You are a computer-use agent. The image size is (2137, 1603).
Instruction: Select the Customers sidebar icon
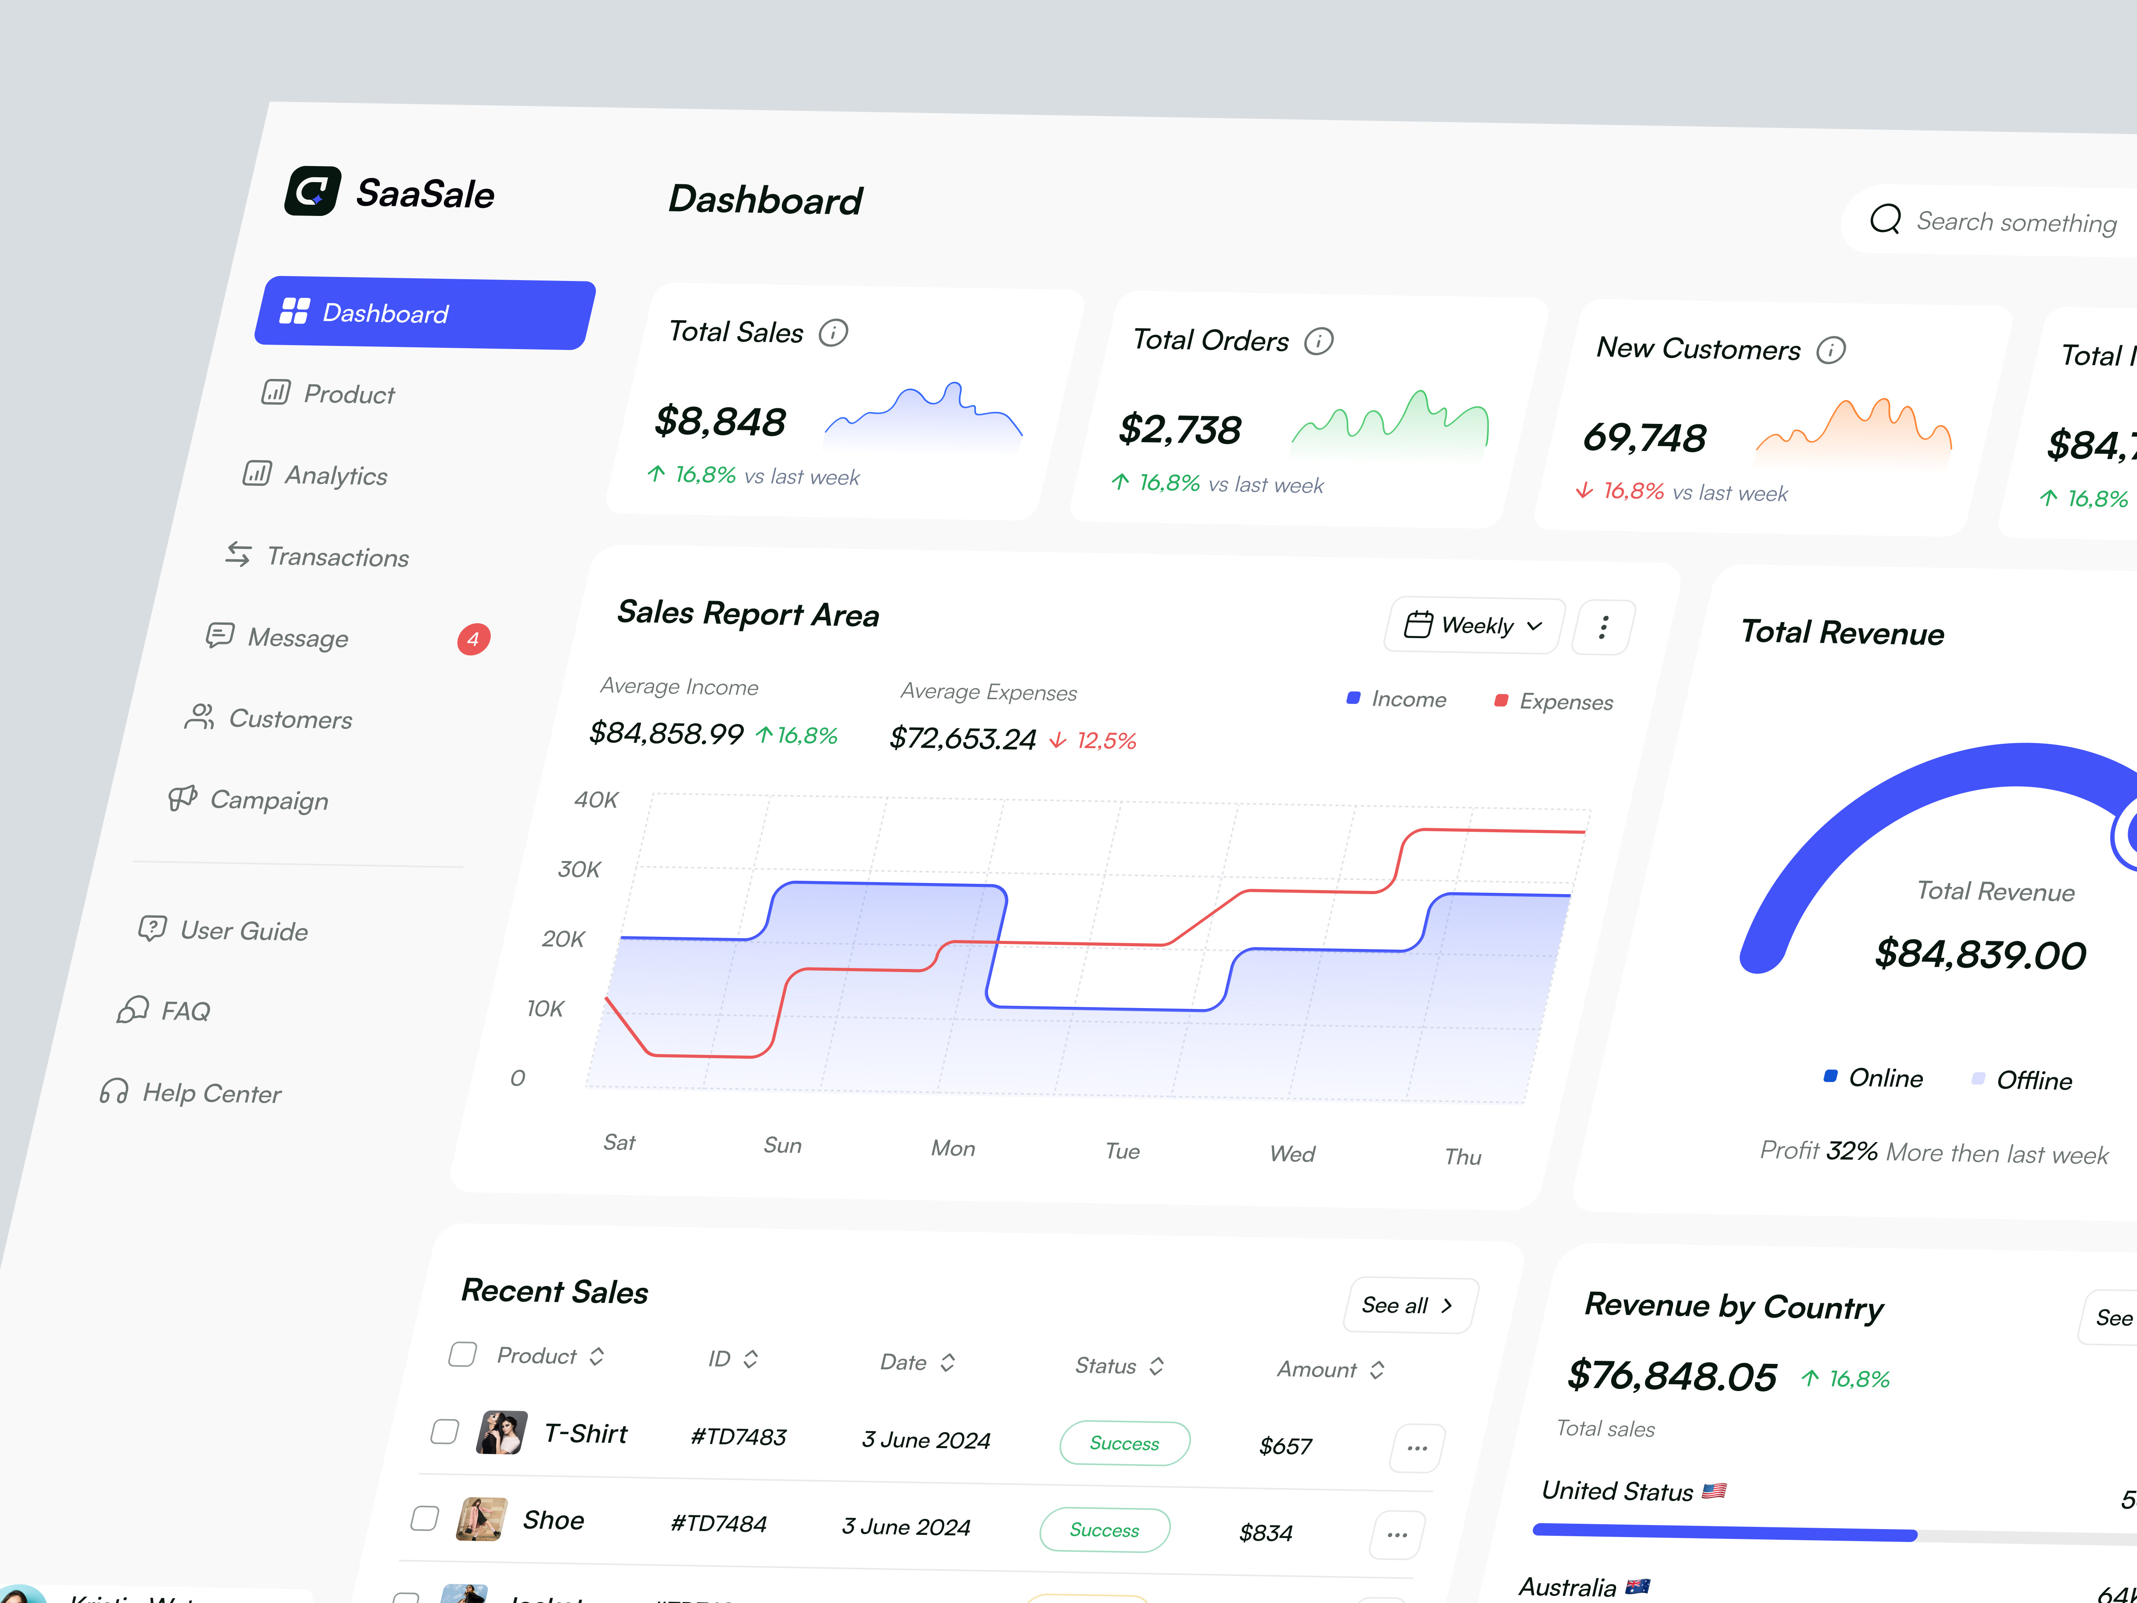point(200,717)
